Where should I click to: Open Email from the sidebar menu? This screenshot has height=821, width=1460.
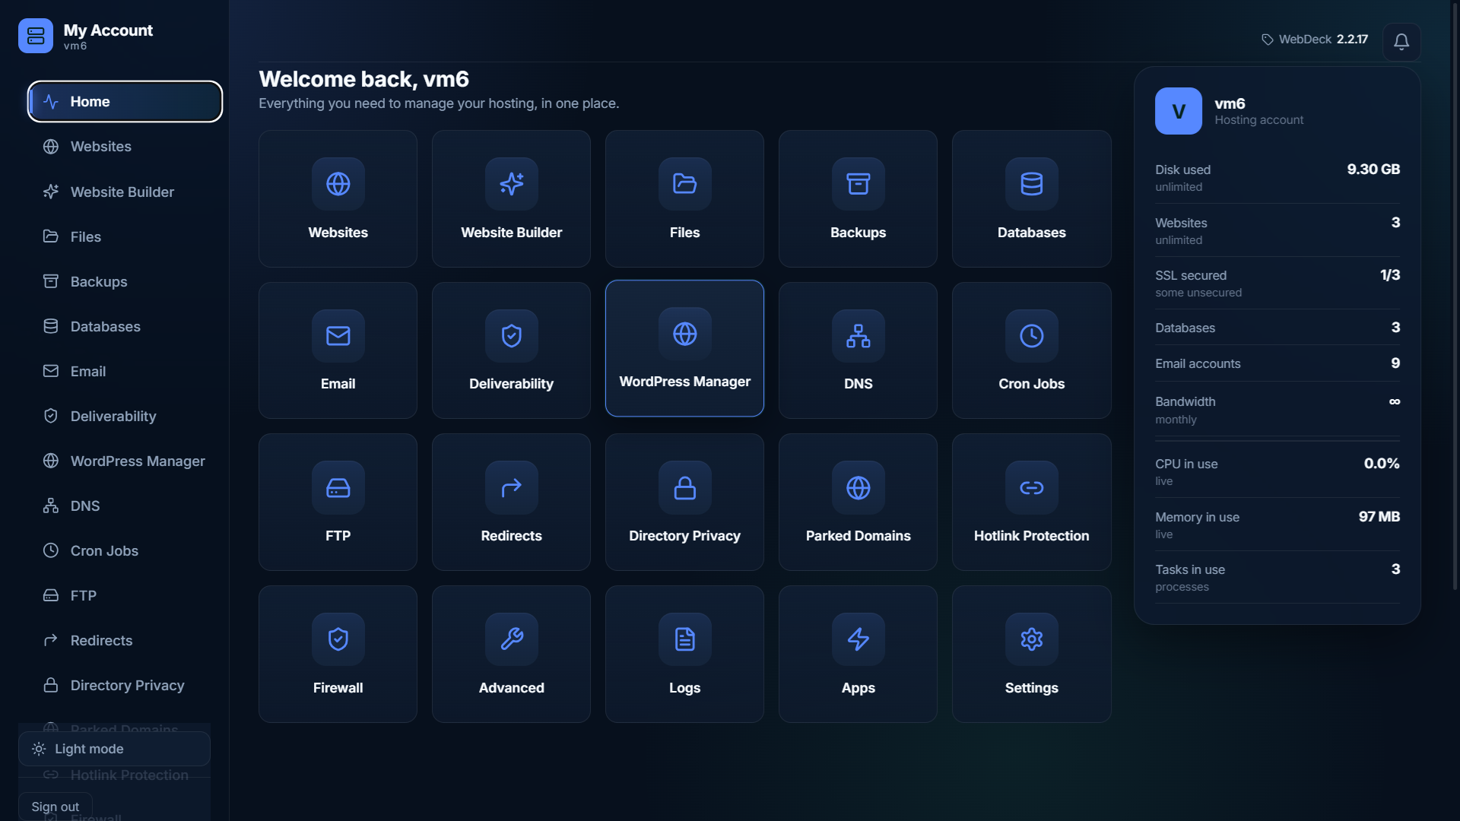(x=125, y=371)
